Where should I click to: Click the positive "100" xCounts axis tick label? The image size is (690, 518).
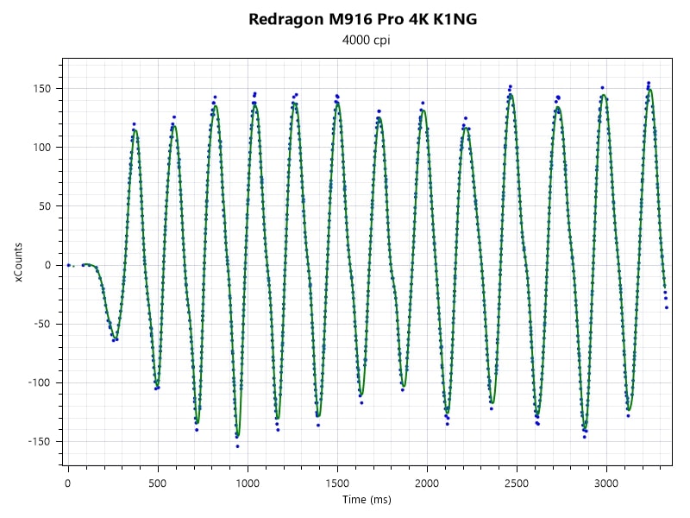41,147
